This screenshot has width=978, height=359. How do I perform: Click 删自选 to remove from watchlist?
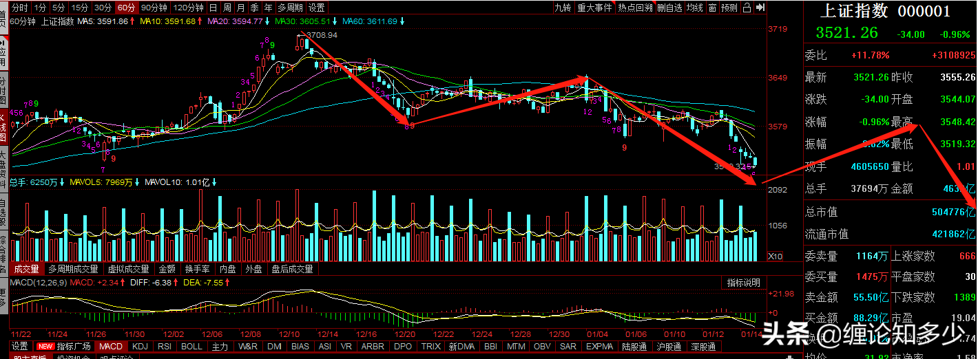coord(670,8)
